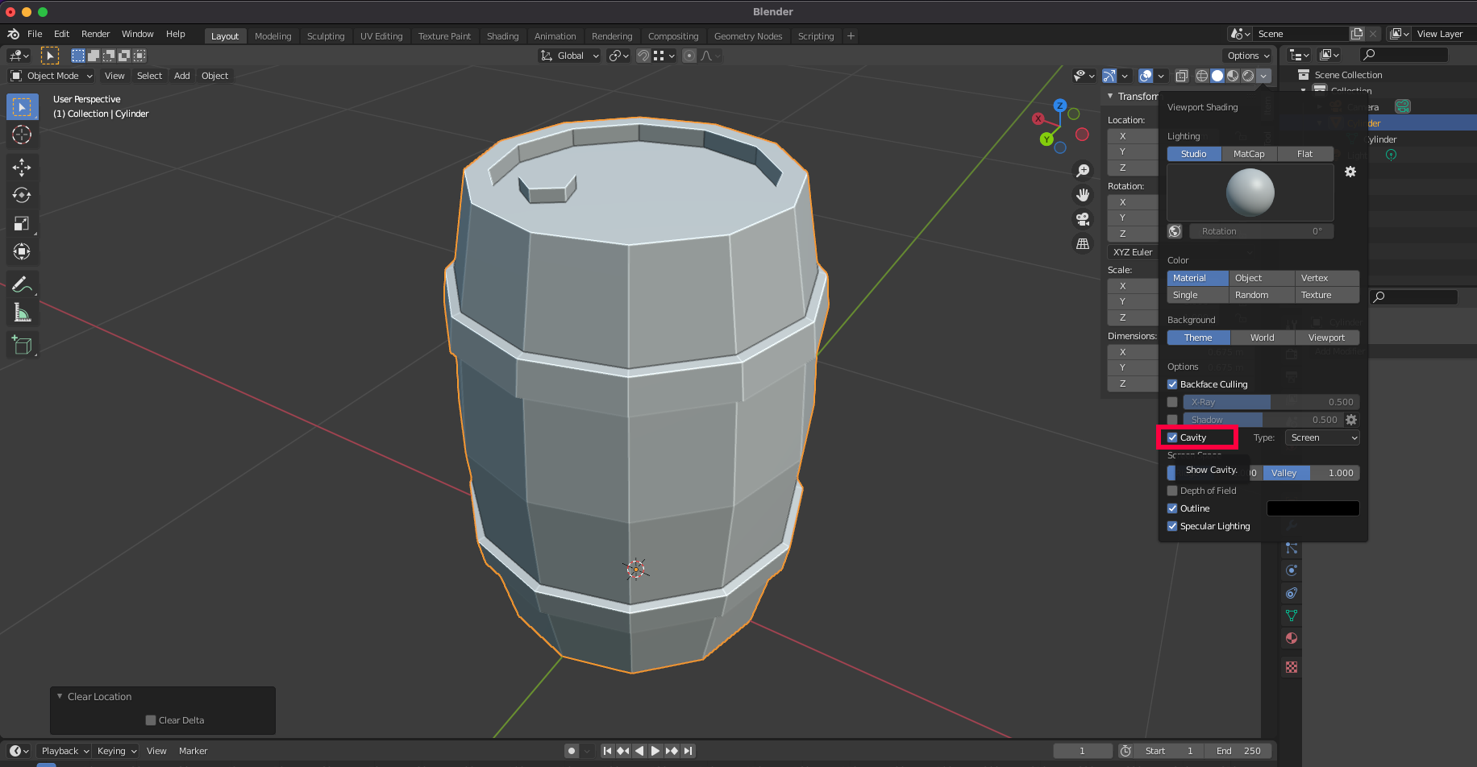Toggle the Specular Lighting checkbox
Screen dimensions: 1477x767
tap(1172, 526)
